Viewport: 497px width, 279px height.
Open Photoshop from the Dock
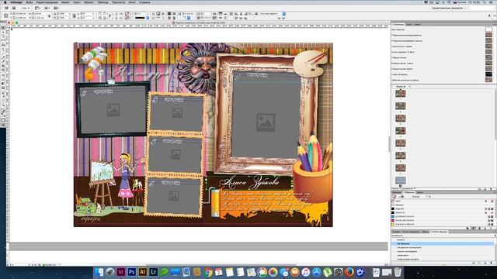[131, 271]
